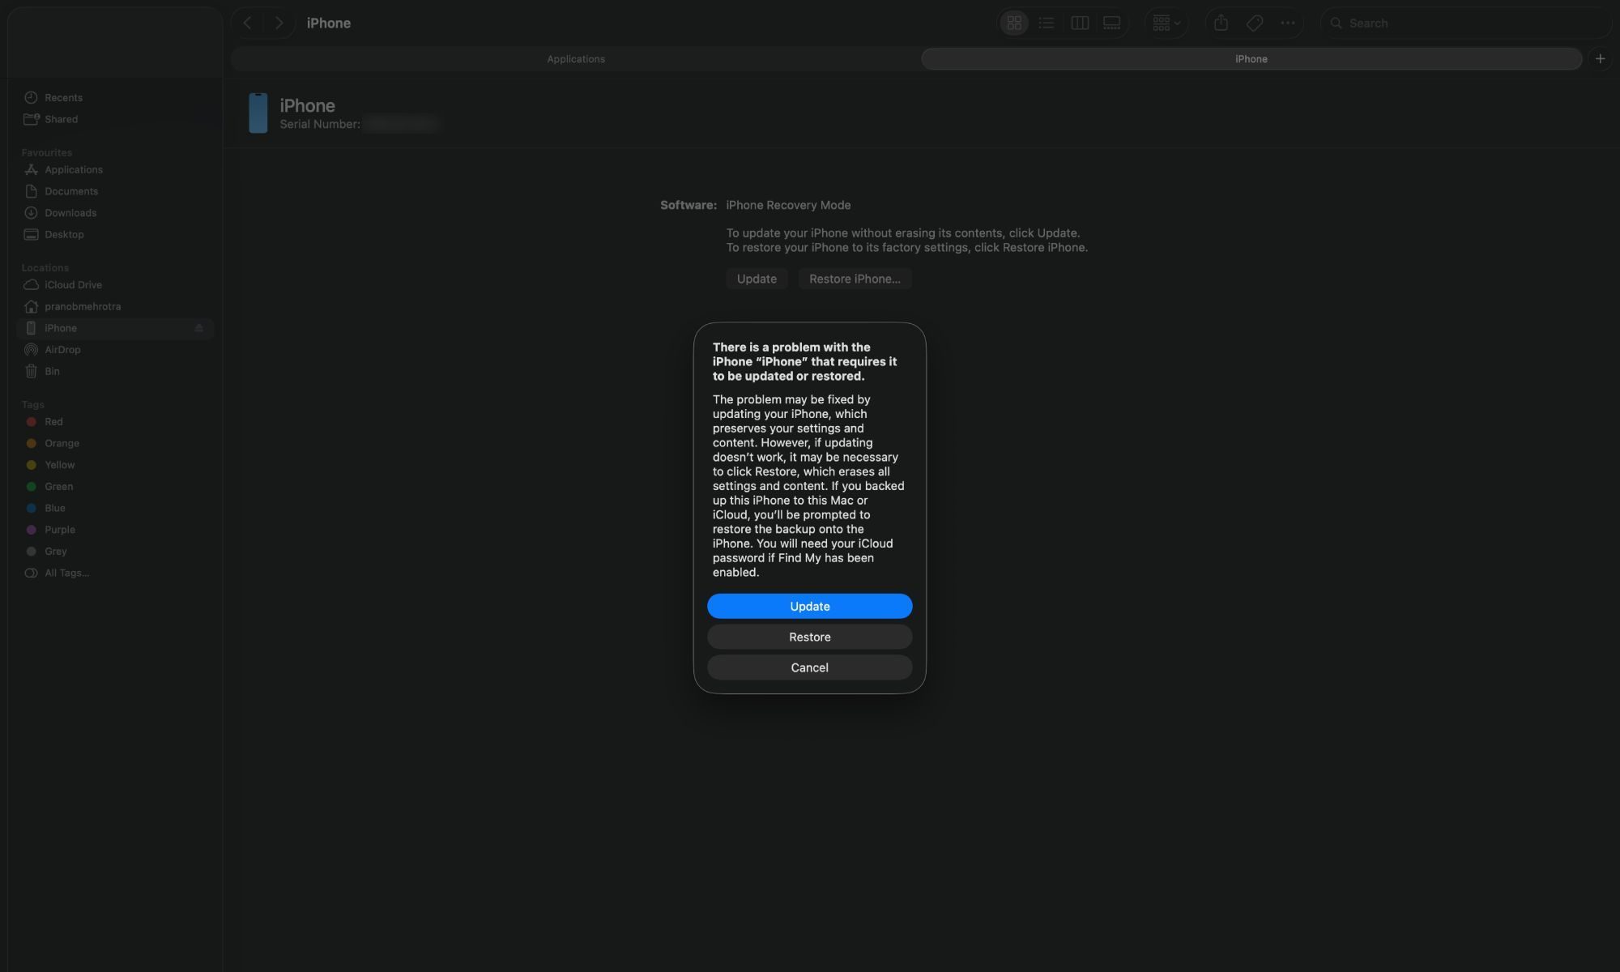Click the Search field

1466,23
